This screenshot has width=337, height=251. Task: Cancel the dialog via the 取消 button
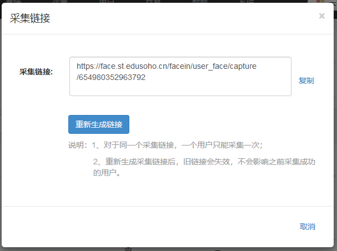click(x=307, y=227)
